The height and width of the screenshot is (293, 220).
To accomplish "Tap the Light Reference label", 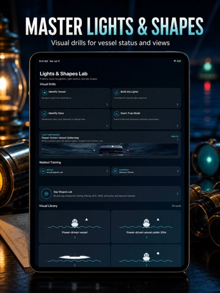I will [x=51, y=135].
